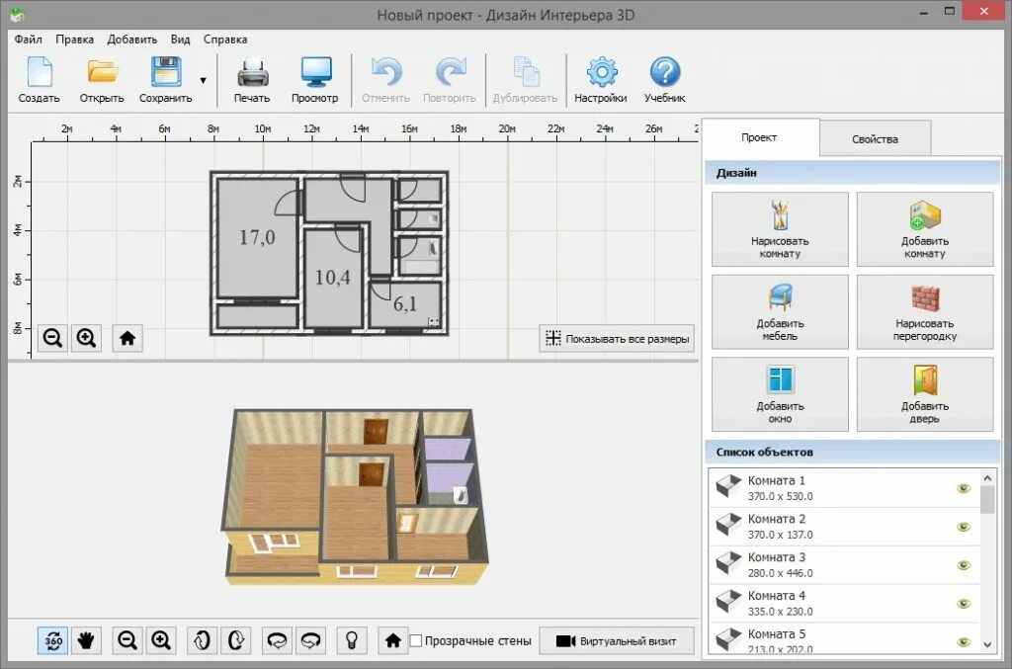
Task: Zoom out the 2D floor plan
Action: [52, 338]
